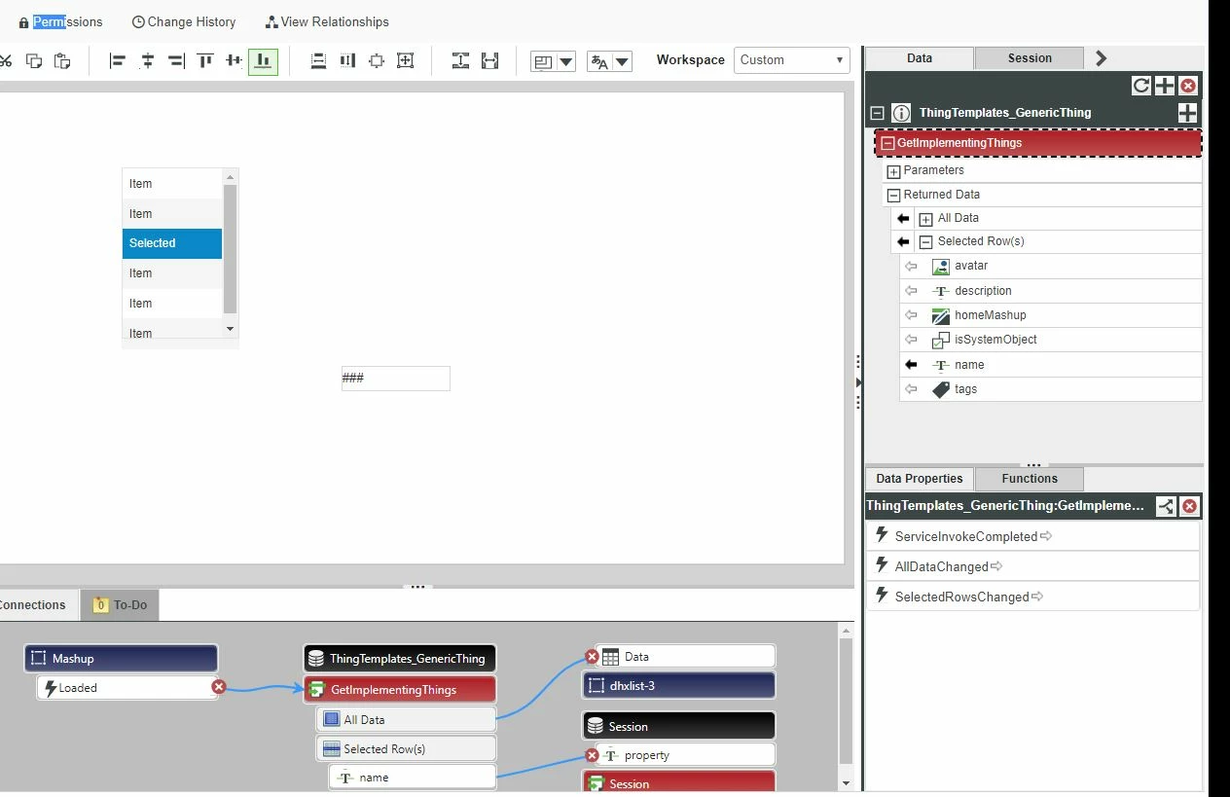
Task: Collapse the Returned Data node
Action: tap(893, 195)
